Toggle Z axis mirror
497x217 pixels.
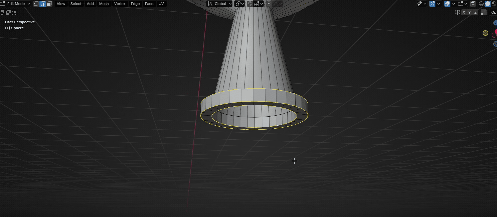475,12
